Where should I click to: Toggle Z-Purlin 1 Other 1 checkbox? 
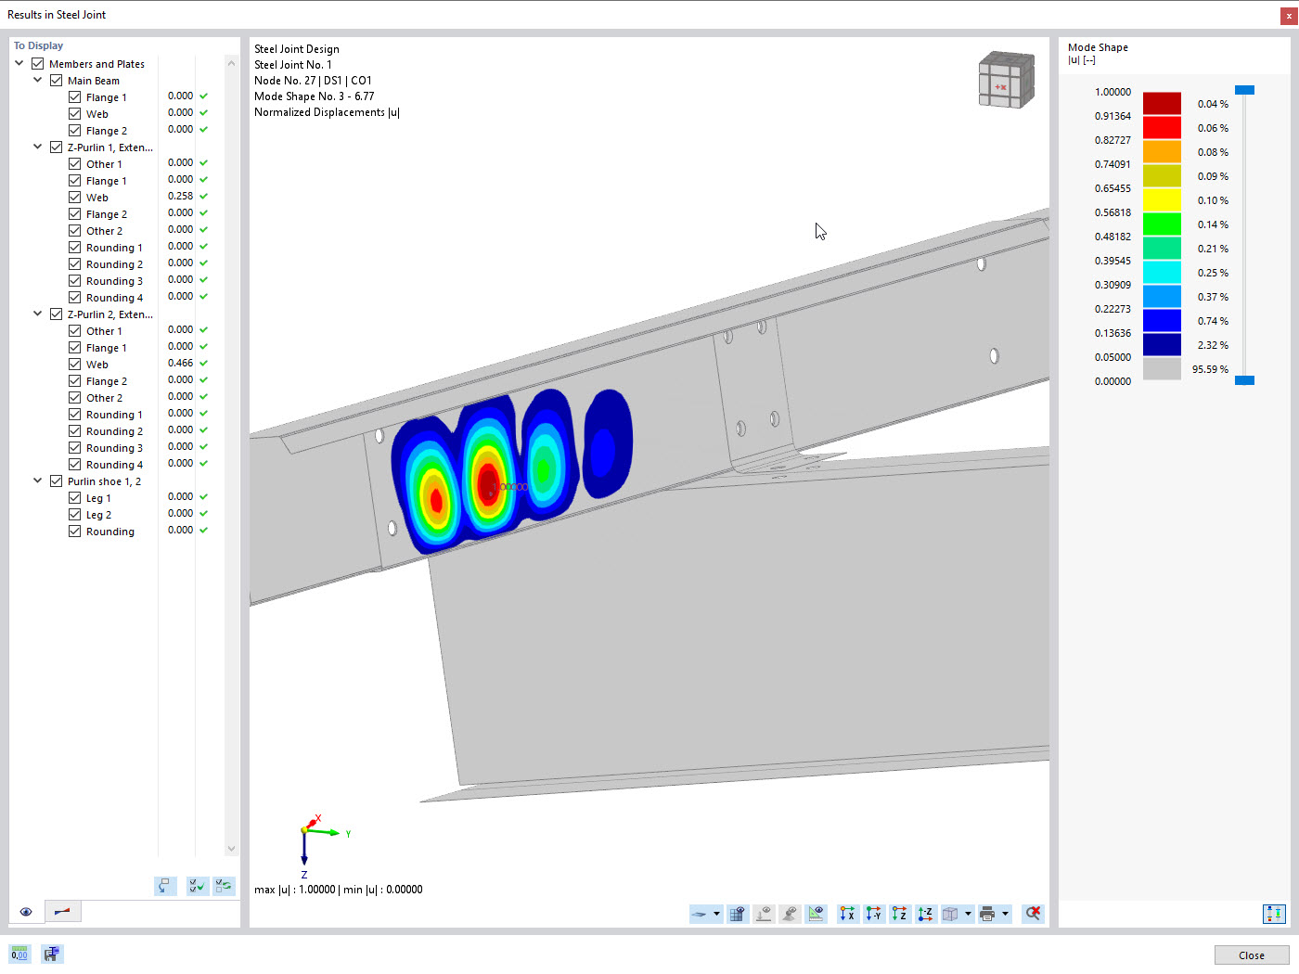75,164
